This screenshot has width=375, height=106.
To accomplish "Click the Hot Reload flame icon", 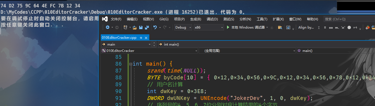I will 272,27.
